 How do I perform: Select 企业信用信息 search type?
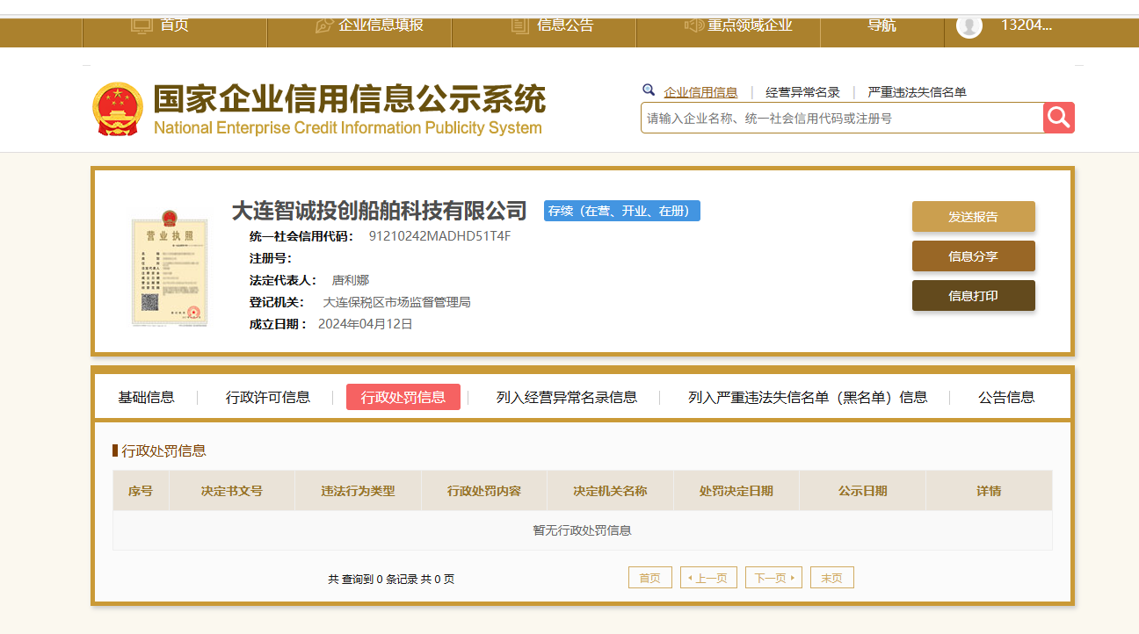point(700,92)
